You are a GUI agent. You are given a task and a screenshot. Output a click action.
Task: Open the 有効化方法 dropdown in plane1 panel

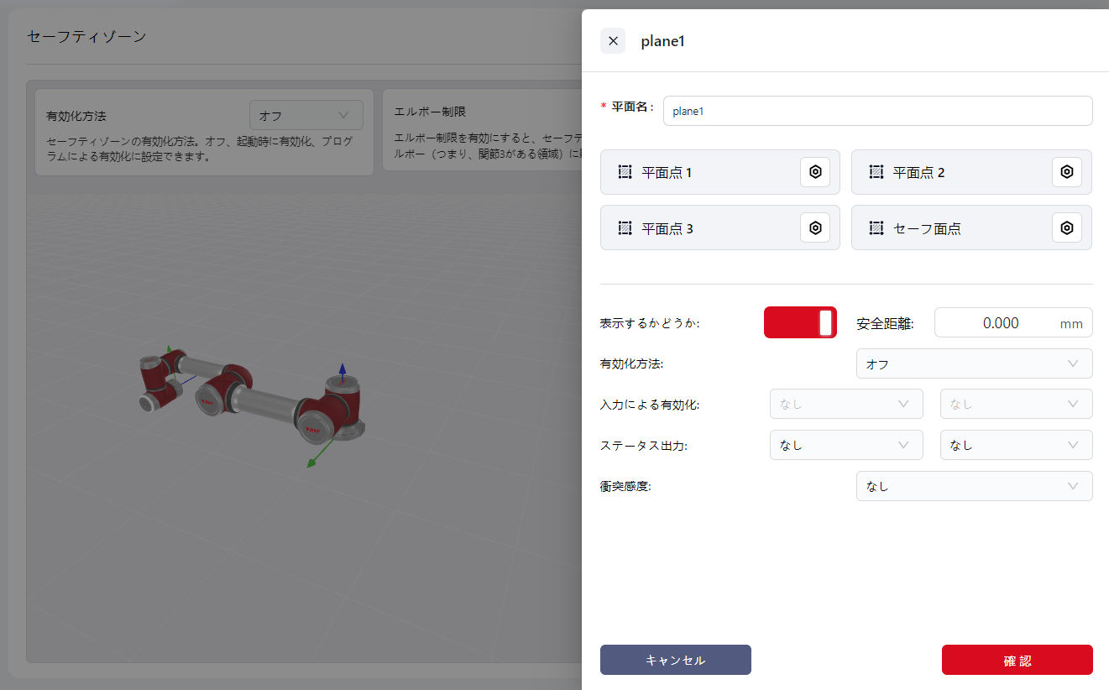point(974,363)
